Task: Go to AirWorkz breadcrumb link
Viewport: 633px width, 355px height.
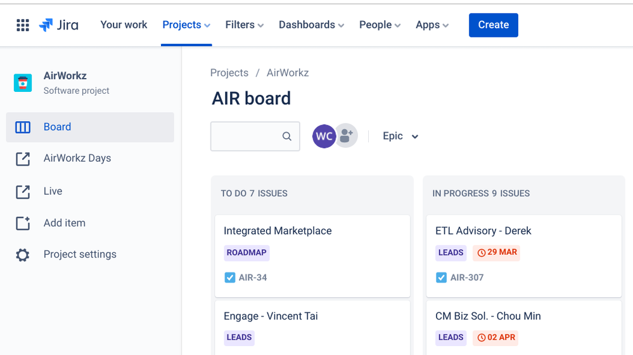Action: tap(288, 73)
